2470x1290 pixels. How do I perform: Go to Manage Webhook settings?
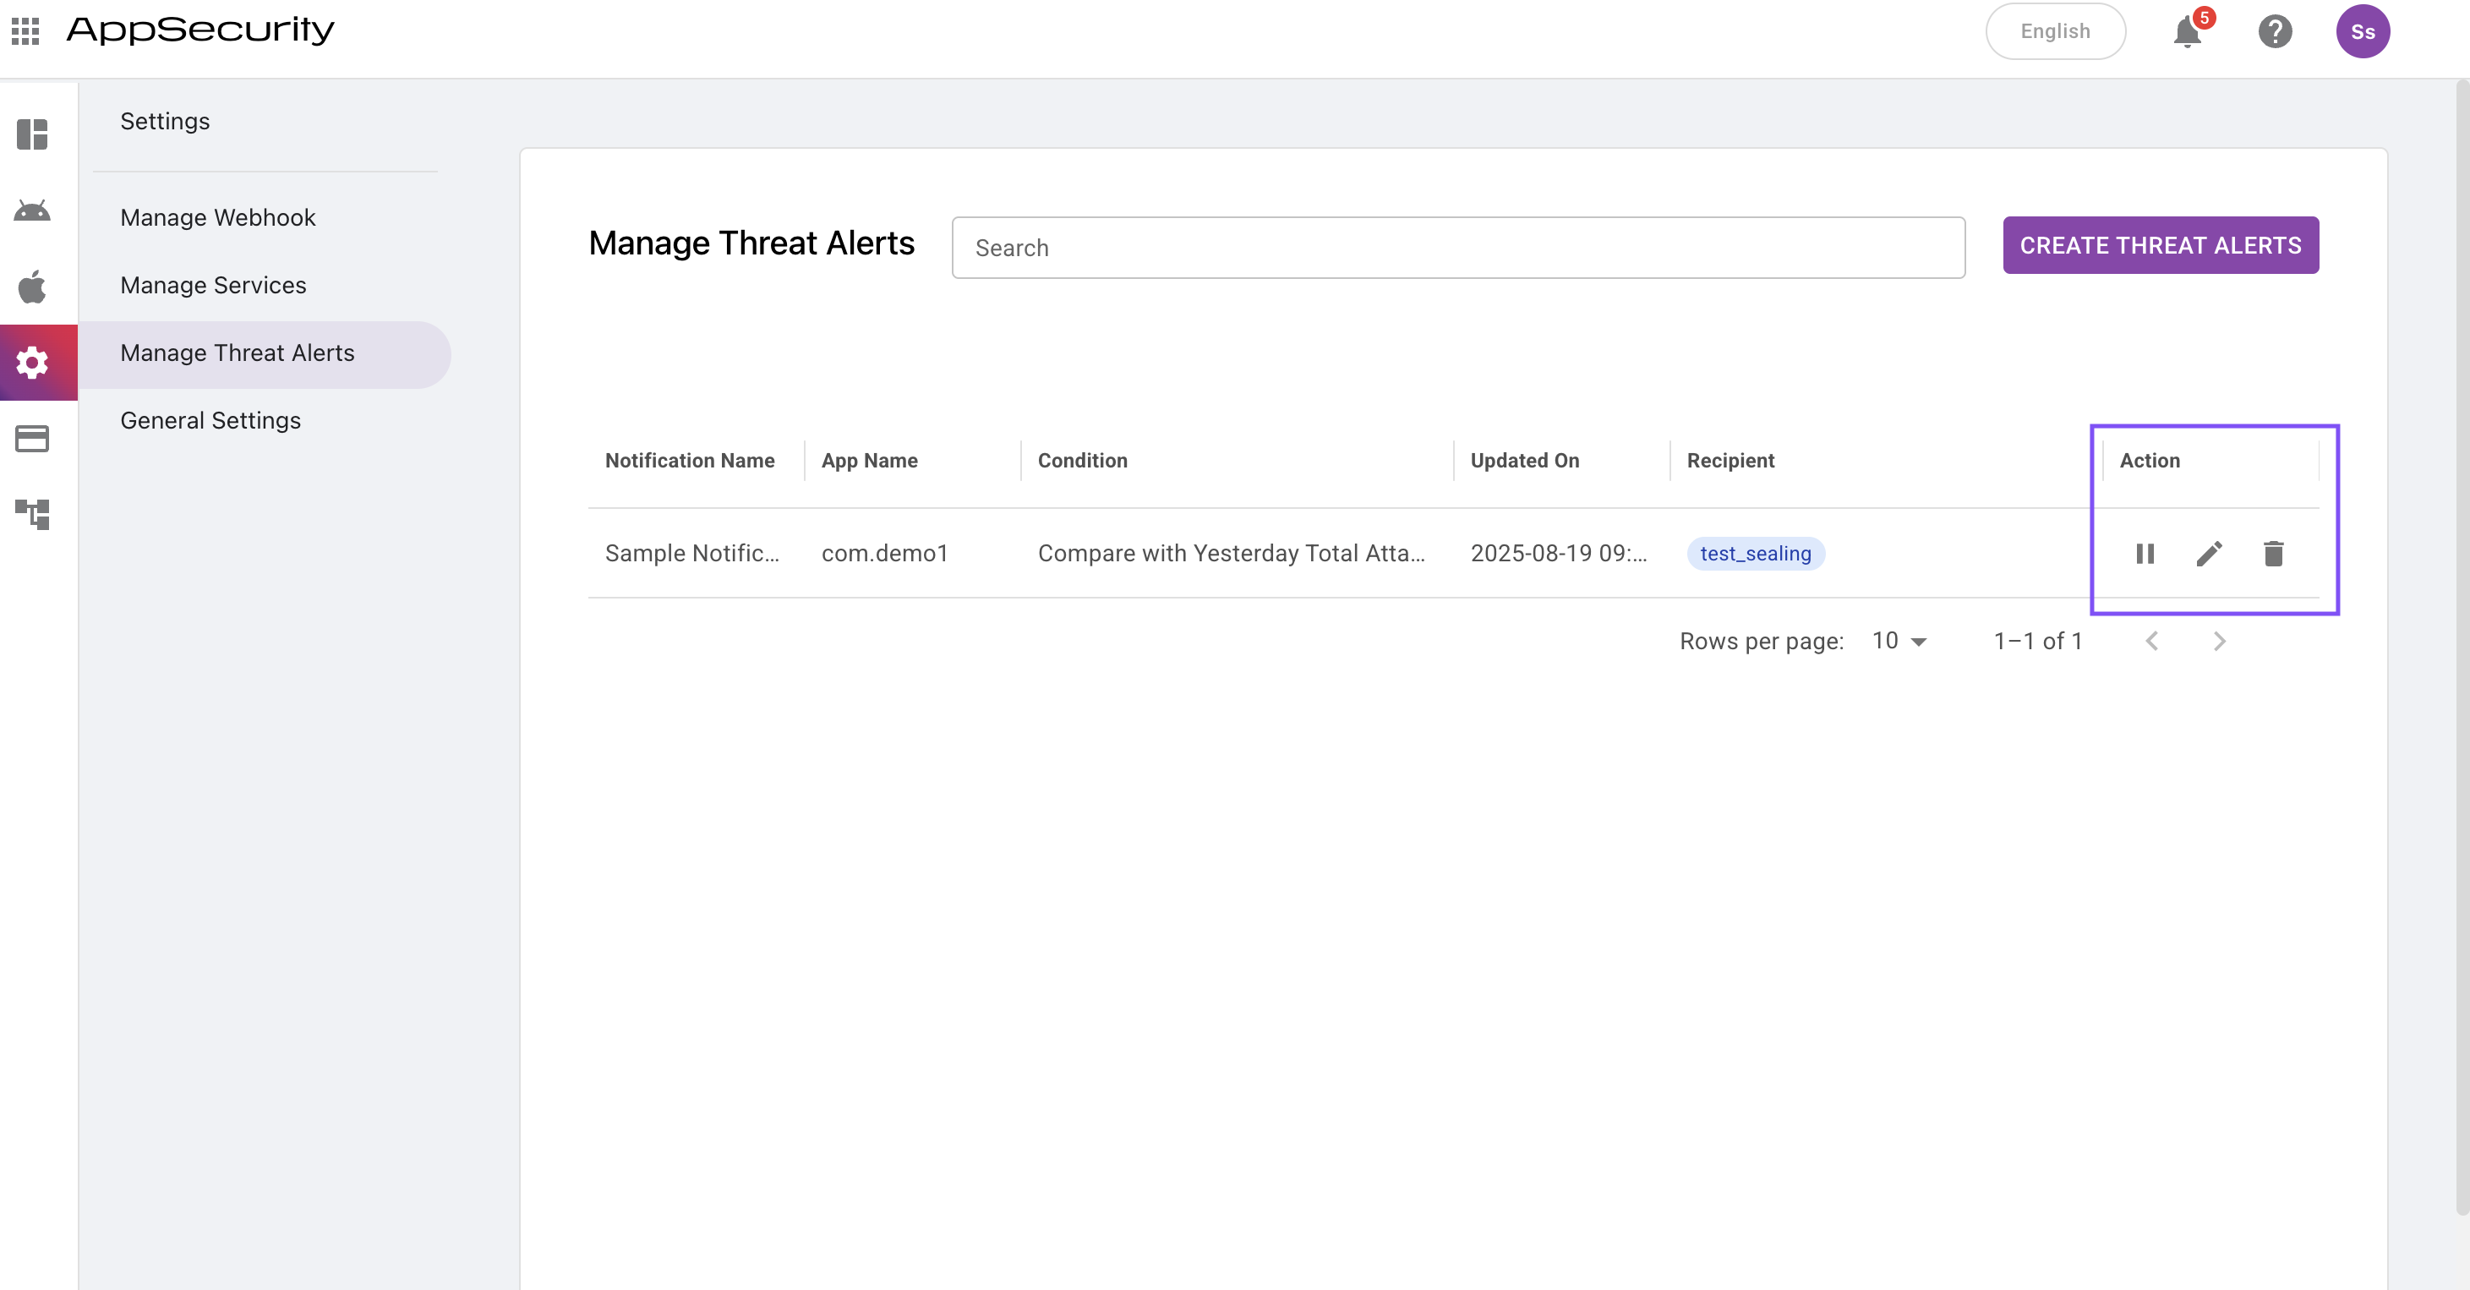click(x=217, y=218)
